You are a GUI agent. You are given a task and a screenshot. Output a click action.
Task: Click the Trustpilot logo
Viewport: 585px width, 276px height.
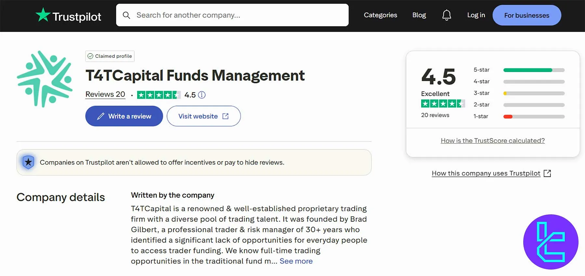click(68, 15)
